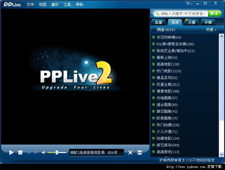Viewport: 225px width, 170px height.
Task: Click green icon beside 欧美剧集(19)
Action: (153, 118)
